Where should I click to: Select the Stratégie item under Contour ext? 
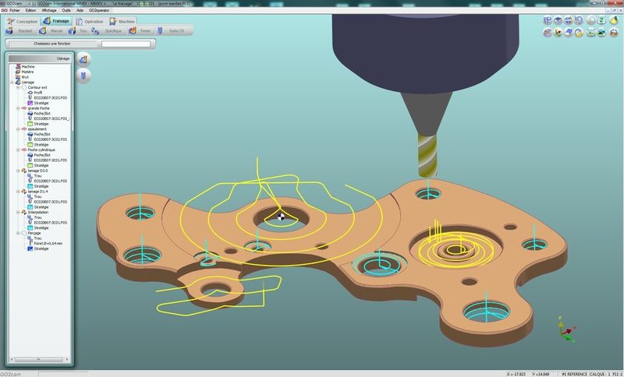(x=37, y=103)
